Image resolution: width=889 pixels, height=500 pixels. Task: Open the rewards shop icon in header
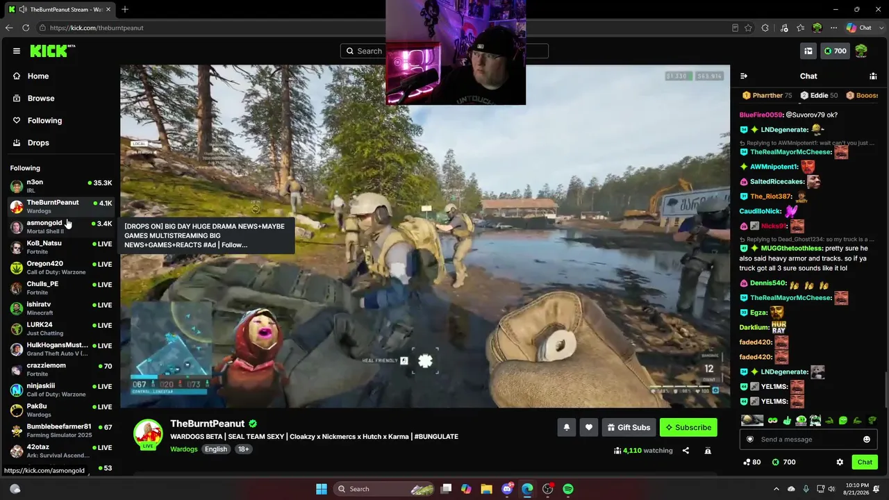(808, 51)
